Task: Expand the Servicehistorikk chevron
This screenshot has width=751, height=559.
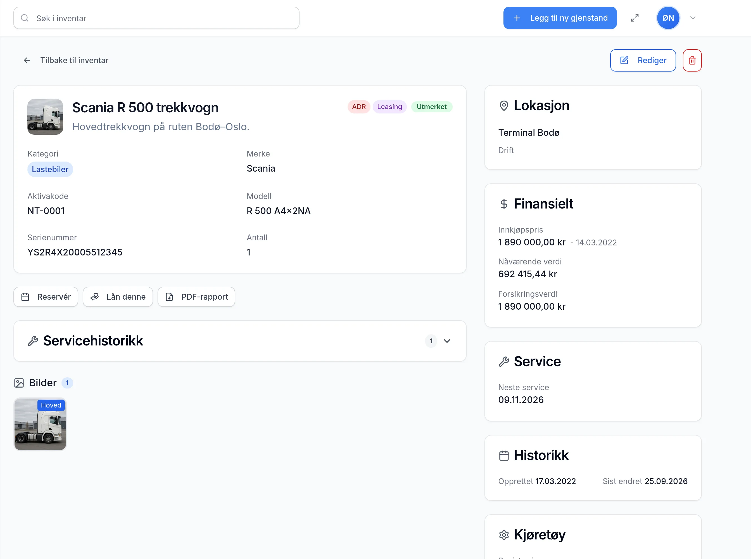Action: (x=447, y=341)
